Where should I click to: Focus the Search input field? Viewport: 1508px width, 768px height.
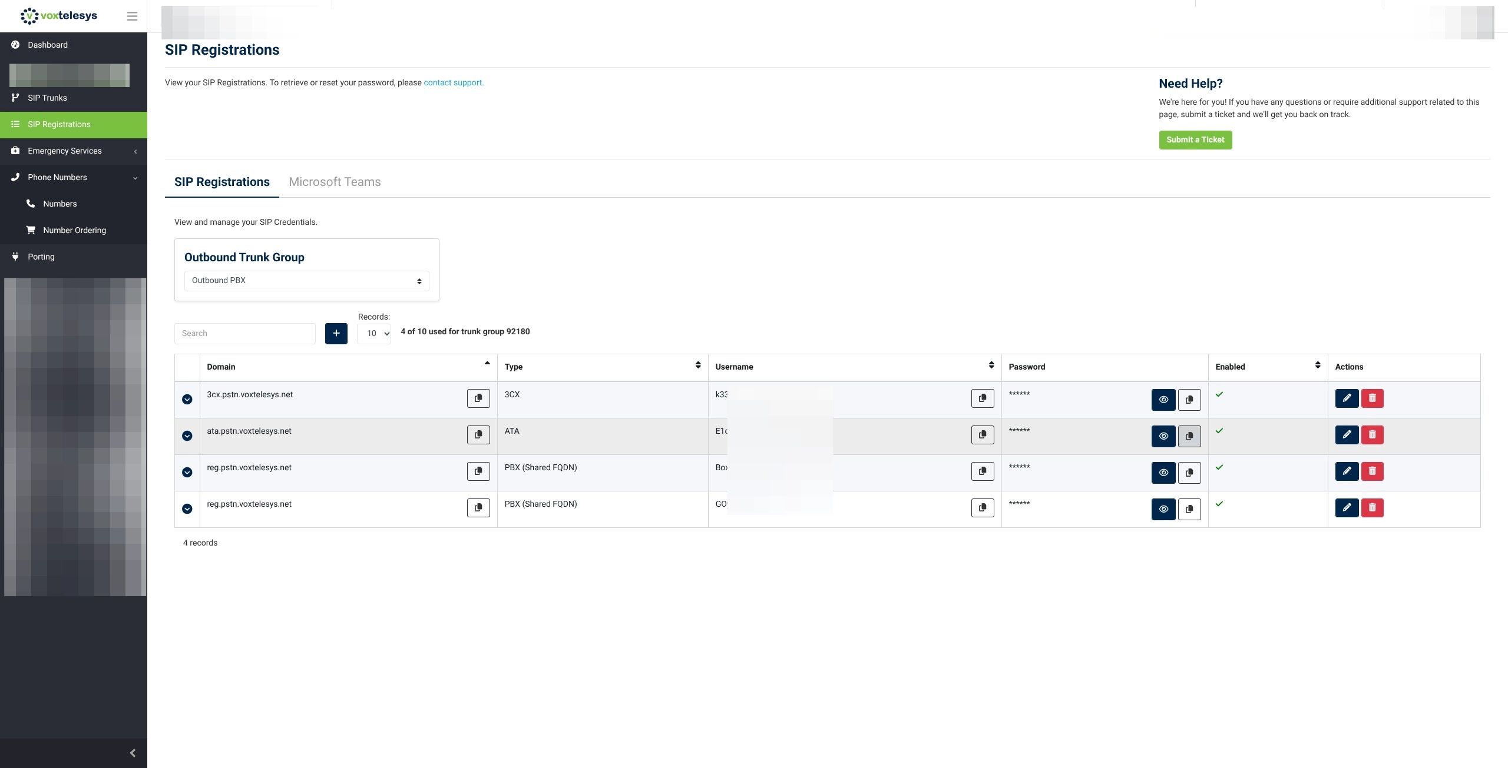(245, 334)
